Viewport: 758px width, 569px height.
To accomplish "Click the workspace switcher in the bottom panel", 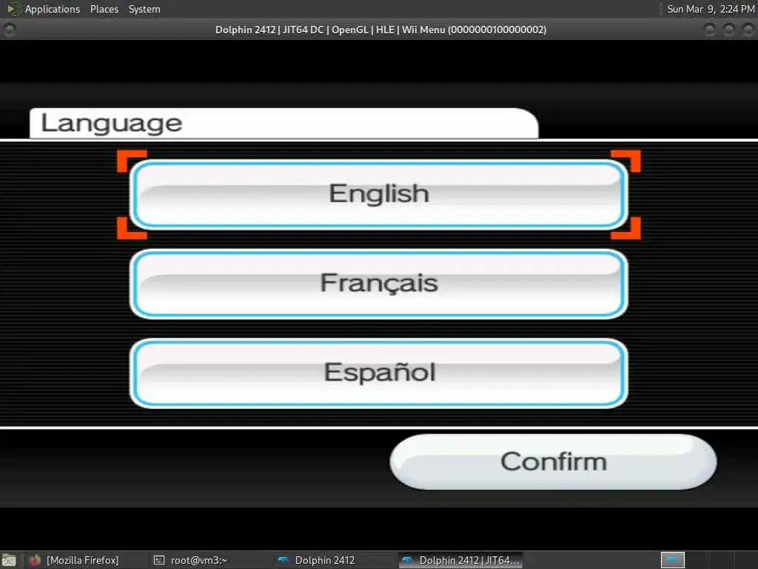I will [x=672, y=560].
